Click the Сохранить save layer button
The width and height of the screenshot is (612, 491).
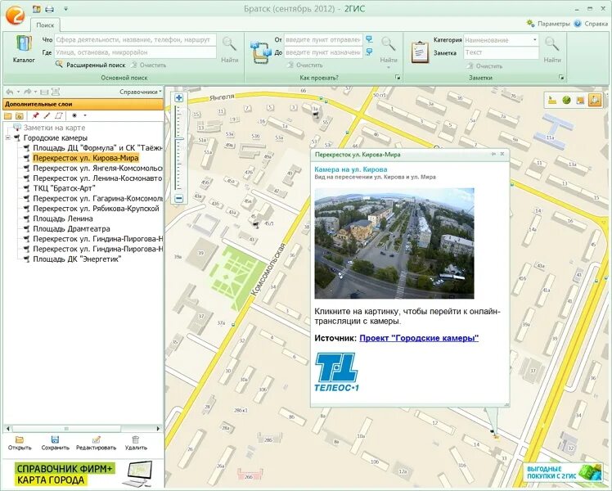[56, 444]
